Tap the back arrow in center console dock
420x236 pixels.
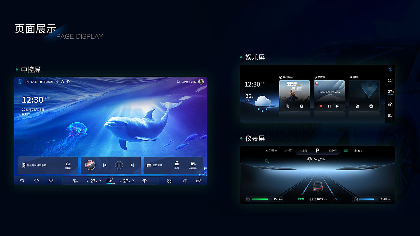(x=22, y=181)
